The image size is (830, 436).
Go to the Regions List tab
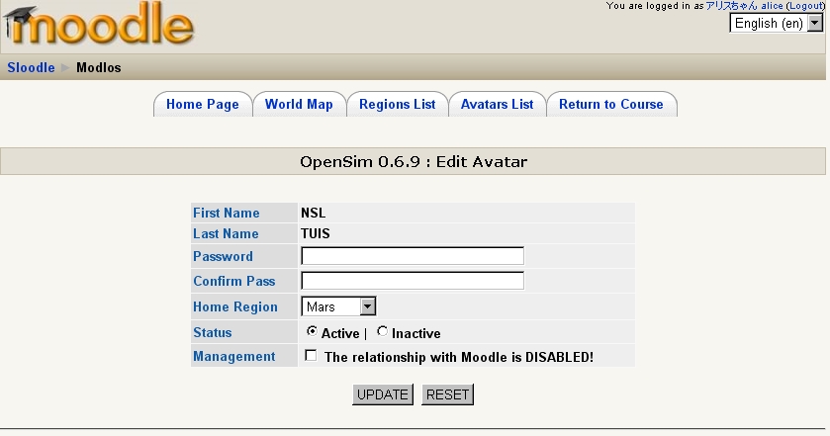(397, 104)
